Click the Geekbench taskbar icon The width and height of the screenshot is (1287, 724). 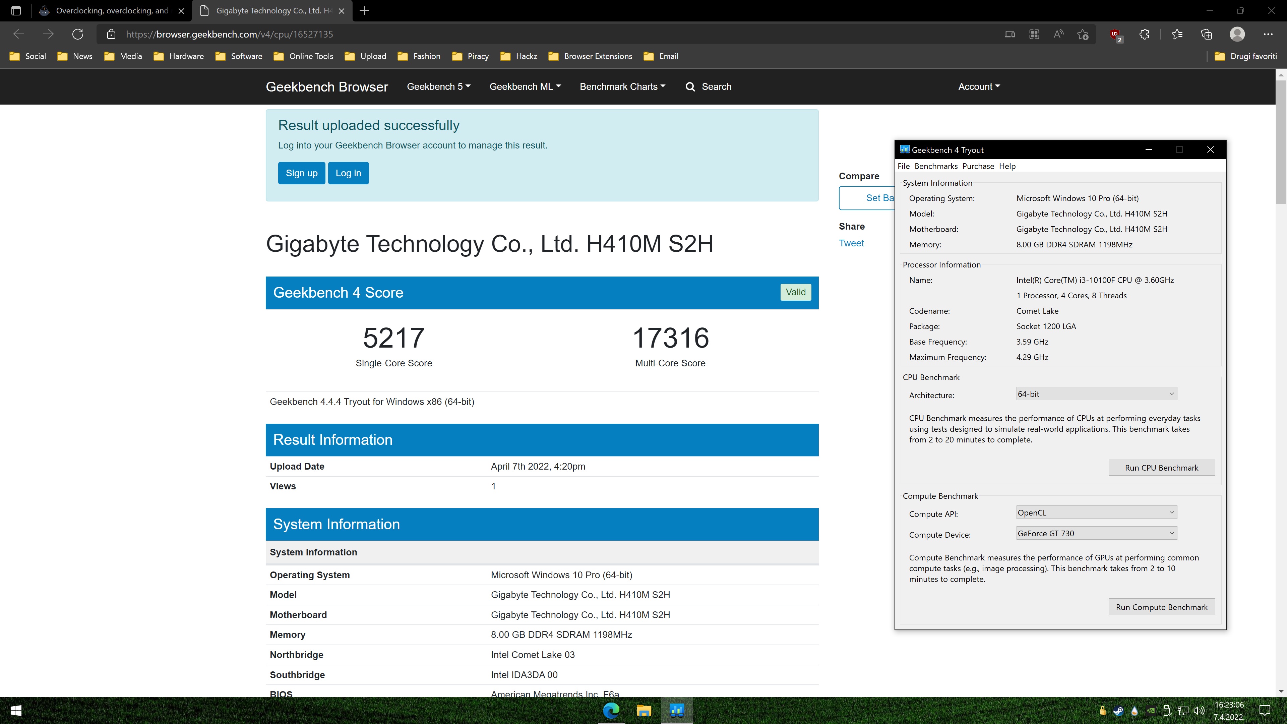click(676, 711)
